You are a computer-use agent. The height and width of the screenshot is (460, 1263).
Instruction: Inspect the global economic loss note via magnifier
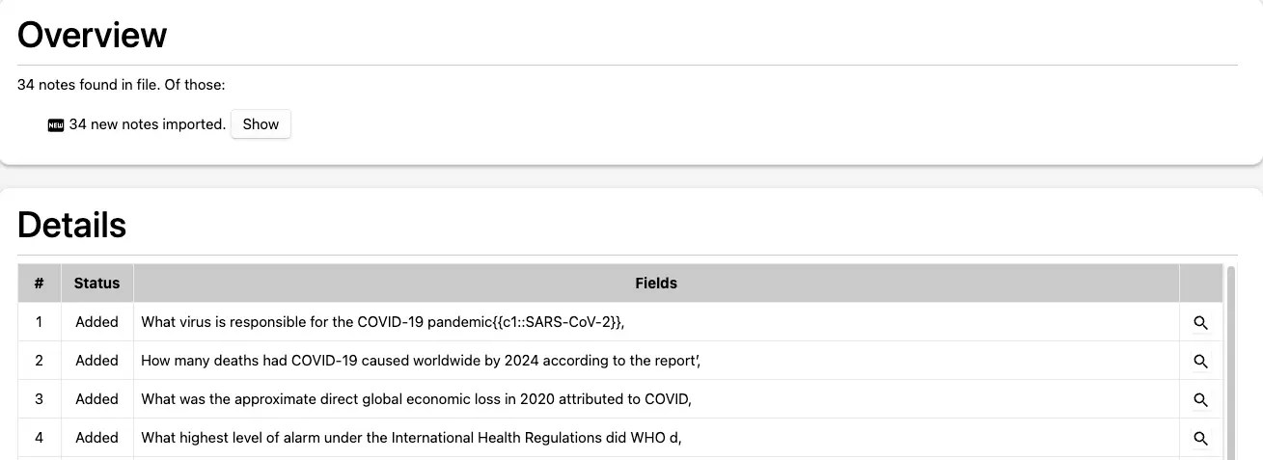tap(1200, 400)
